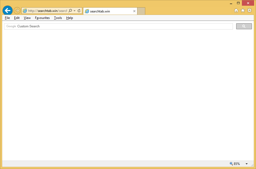Click the grey Google search button
256x169 pixels.
[x=244, y=26]
